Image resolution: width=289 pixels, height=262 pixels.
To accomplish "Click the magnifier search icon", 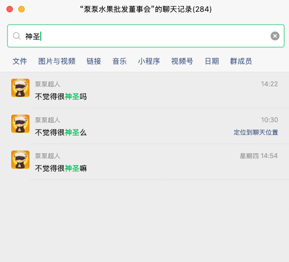I will 17,36.
